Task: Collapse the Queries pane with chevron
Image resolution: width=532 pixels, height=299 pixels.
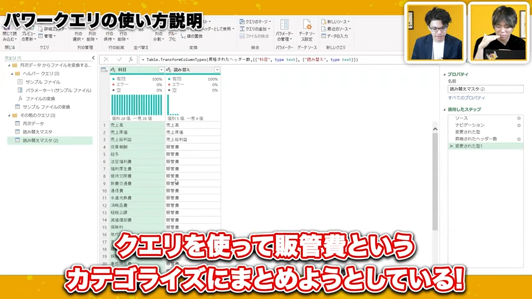Action: 93,58
